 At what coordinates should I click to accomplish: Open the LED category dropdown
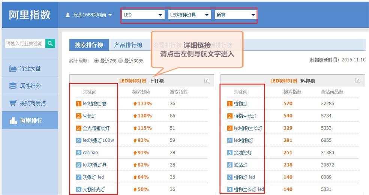click(x=143, y=15)
